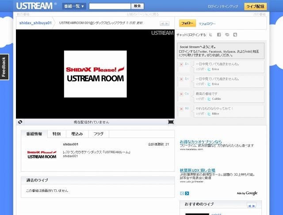This screenshot has height=215, width=283.
Task: Show previous recommended live with left arrow
Action: pos(249,206)
